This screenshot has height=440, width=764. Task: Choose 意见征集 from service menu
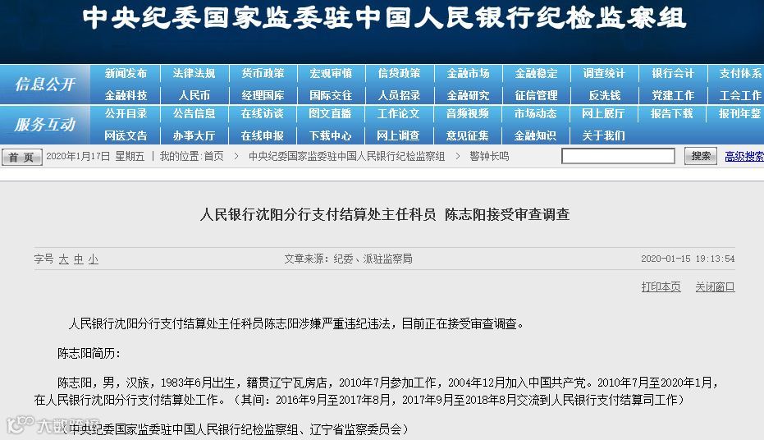467,135
